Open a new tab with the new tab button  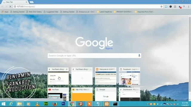pyautogui.click(x=31, y=2)
